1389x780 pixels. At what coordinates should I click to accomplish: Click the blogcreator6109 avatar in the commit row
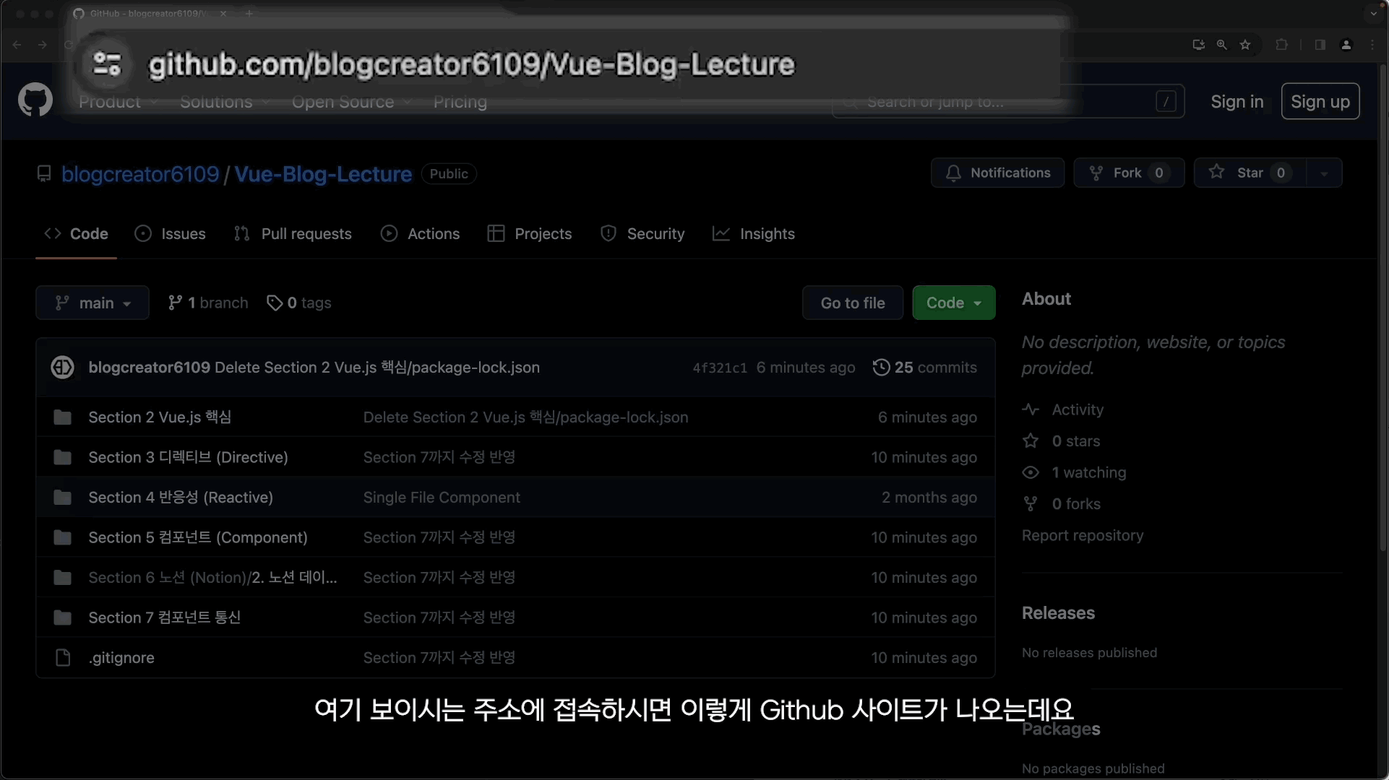coord(62,367)
